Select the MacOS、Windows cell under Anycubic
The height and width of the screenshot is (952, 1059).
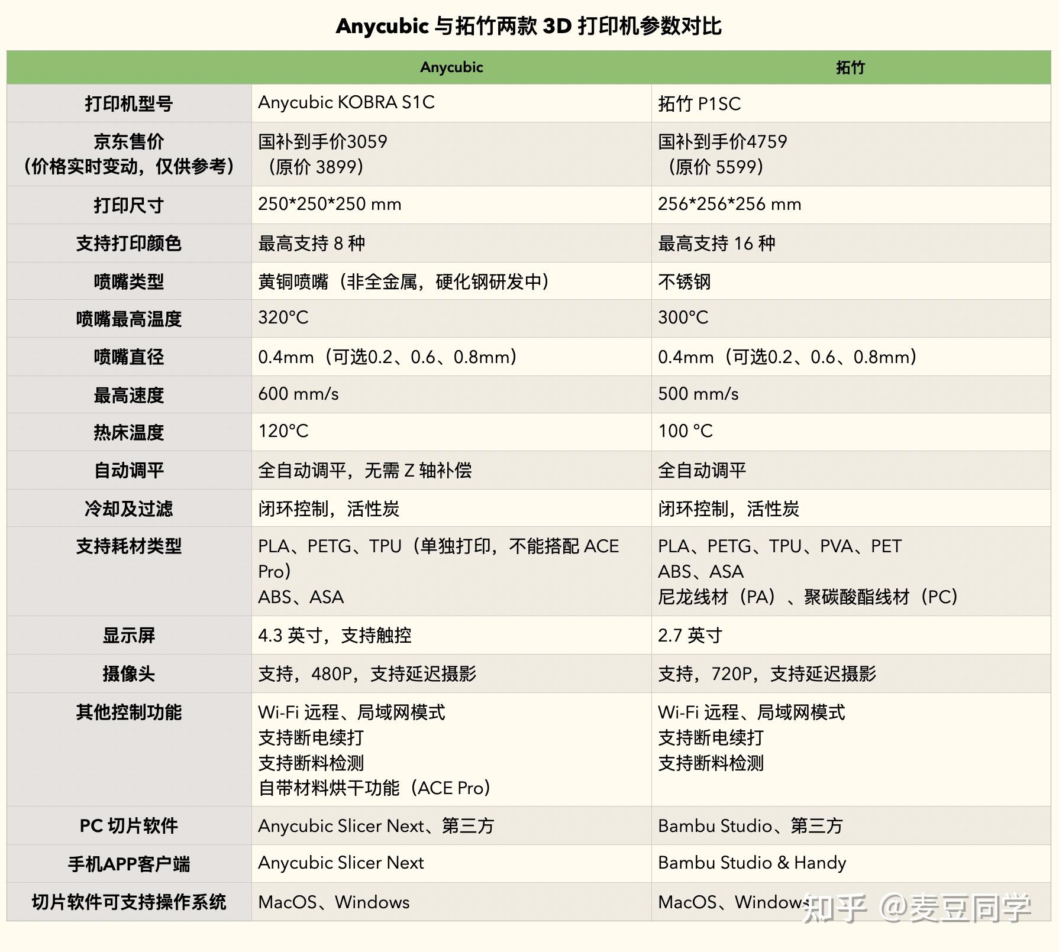tap(334, 902)
